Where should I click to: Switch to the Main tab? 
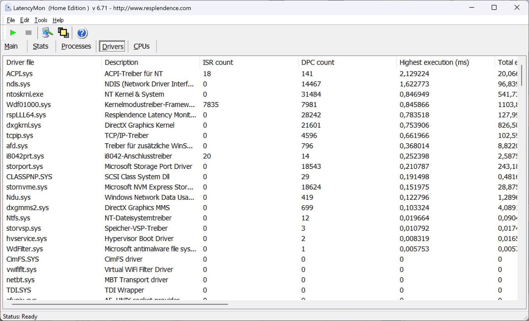(11, 46)
